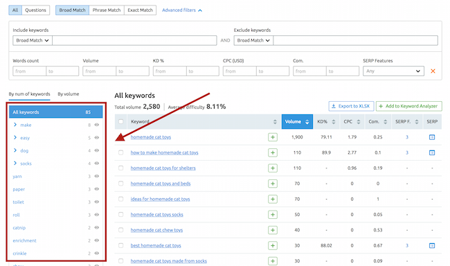Add 'homemade cat chew toys' via plus icon
The image size is (450, 266).
pyautogui.click(x=273, y=230)
